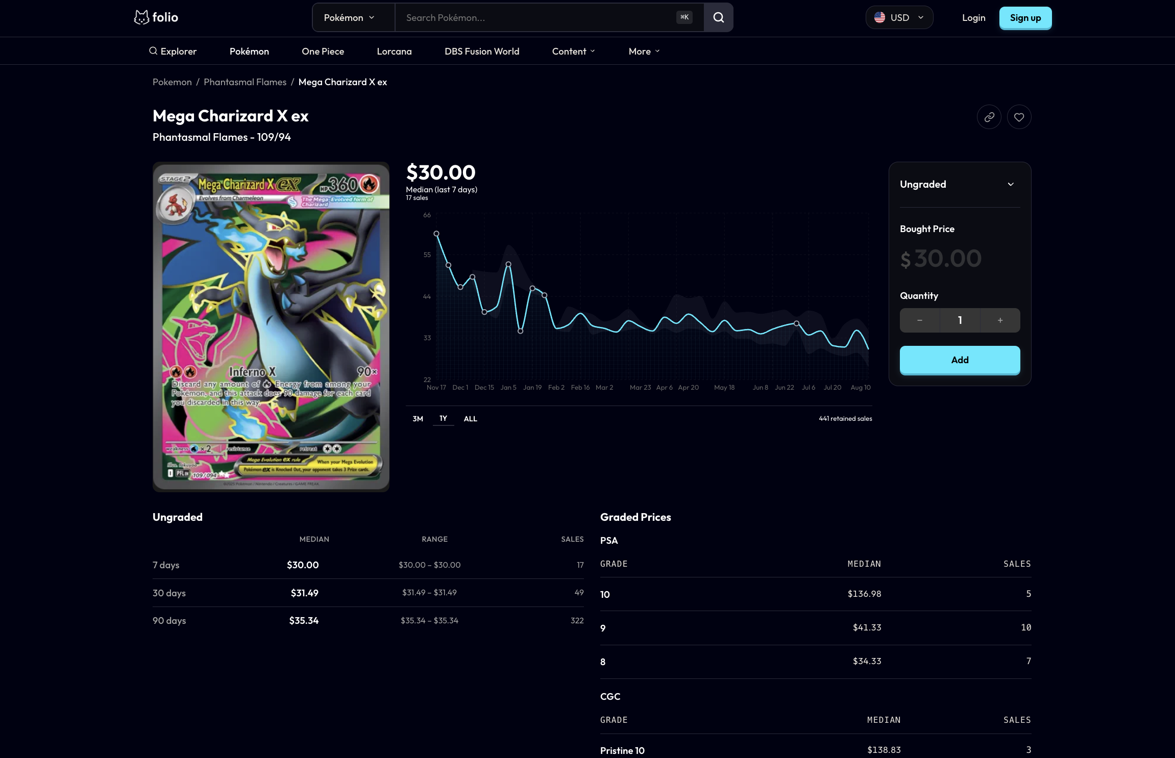
Task: Increase quantity with plus button
Action: [1000, 320]
